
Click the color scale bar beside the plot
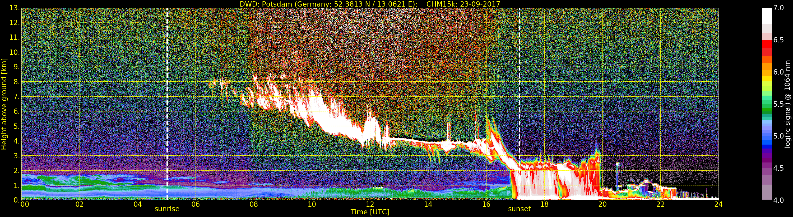(767, 104)
